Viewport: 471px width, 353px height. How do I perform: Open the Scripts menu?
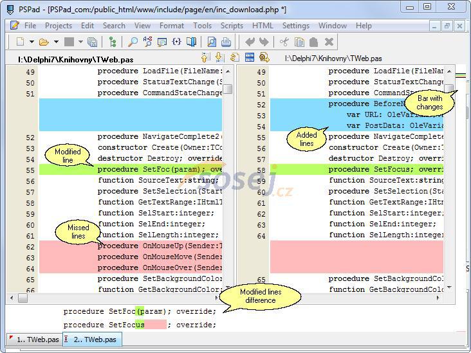[232, 26]
